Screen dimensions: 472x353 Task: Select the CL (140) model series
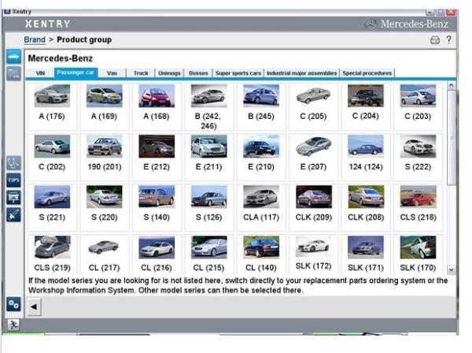point(261,255)
